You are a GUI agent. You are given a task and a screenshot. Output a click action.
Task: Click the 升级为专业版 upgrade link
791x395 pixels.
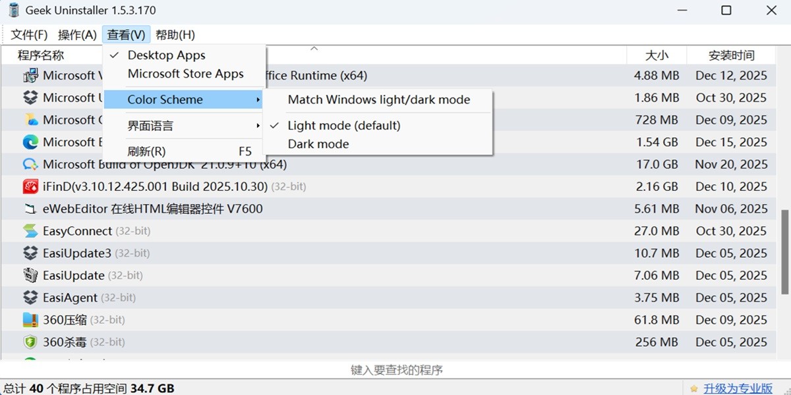pyautogui.click(x=737, y=388)
